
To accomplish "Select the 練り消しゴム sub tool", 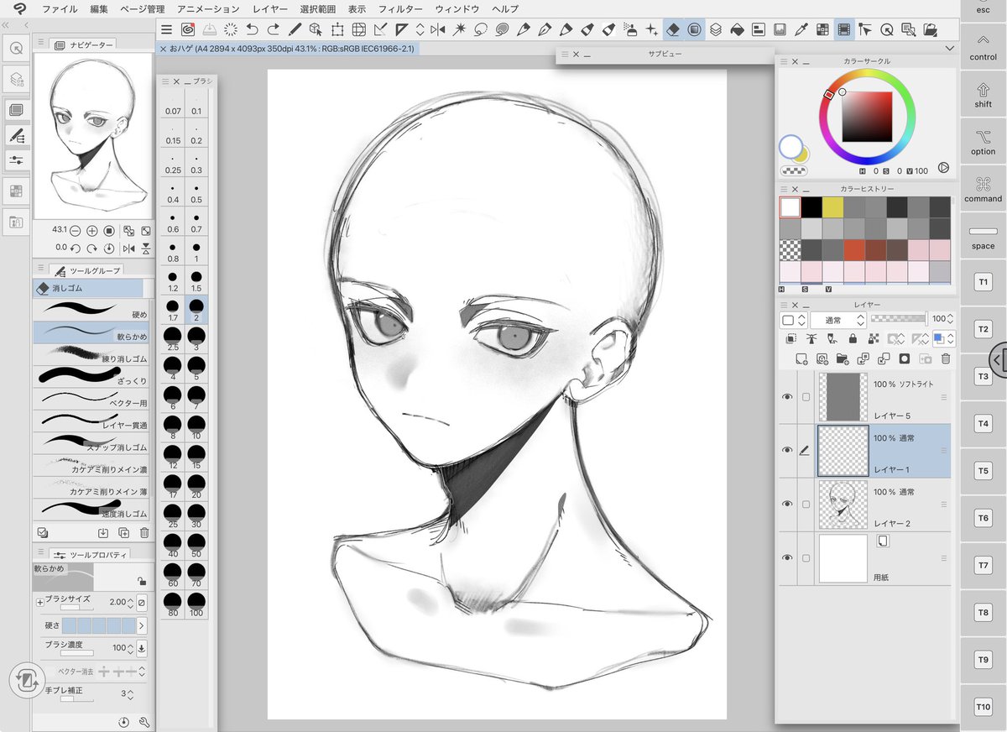I will [91, 353].
